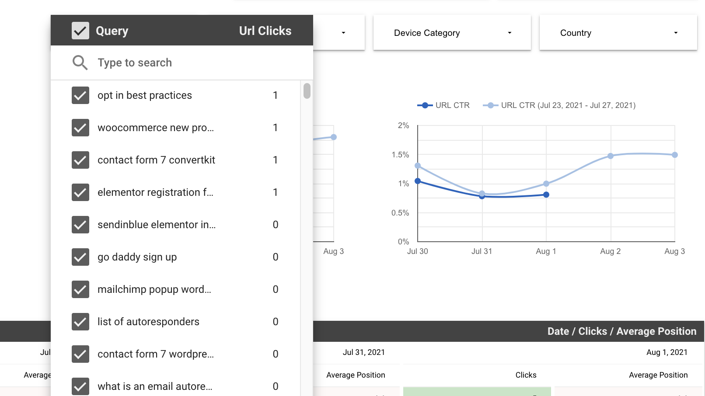Click the Query column header label
Viewport: 705px width, 396px height.
click(112, 31)
